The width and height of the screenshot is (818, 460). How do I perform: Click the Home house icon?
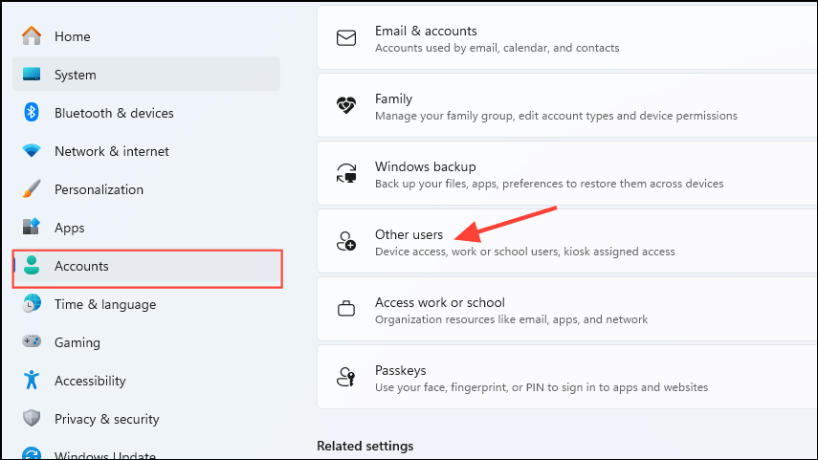pyautogui.click(x=32, y=36)
